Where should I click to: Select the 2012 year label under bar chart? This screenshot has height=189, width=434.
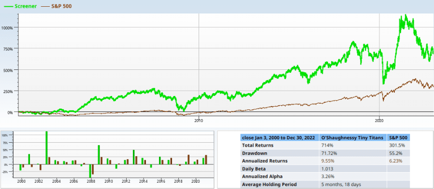click(x=126, y=181)
